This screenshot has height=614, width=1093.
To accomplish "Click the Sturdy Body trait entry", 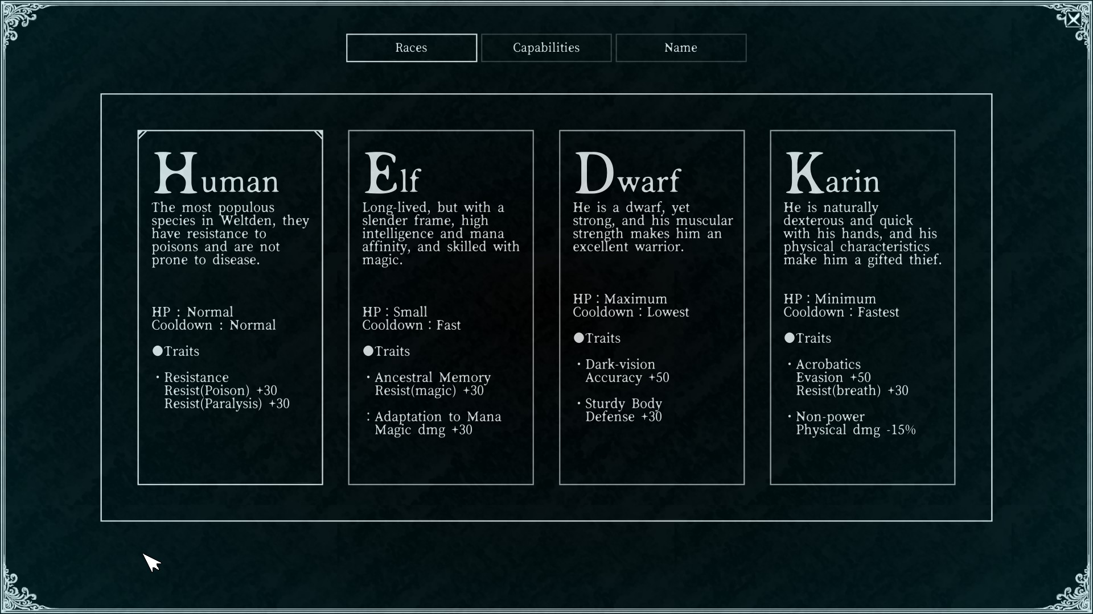I will (x=623, y=404).
